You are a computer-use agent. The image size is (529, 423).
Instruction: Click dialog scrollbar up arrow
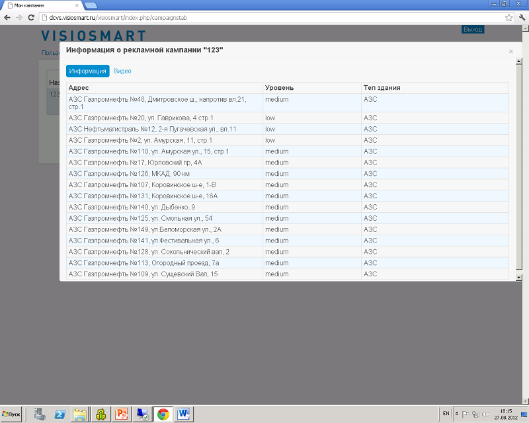click(x=519, y=61)
